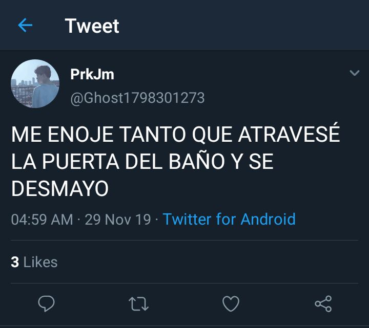Like the tweet with the heart icon
Screen dimensions: 369x328
[x=231, y=303]
